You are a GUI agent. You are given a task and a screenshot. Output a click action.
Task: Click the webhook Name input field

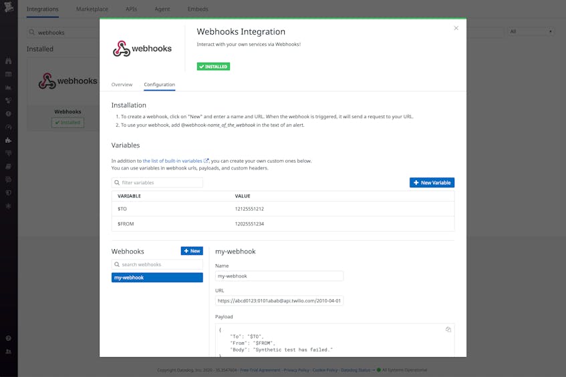coord(279,276)
